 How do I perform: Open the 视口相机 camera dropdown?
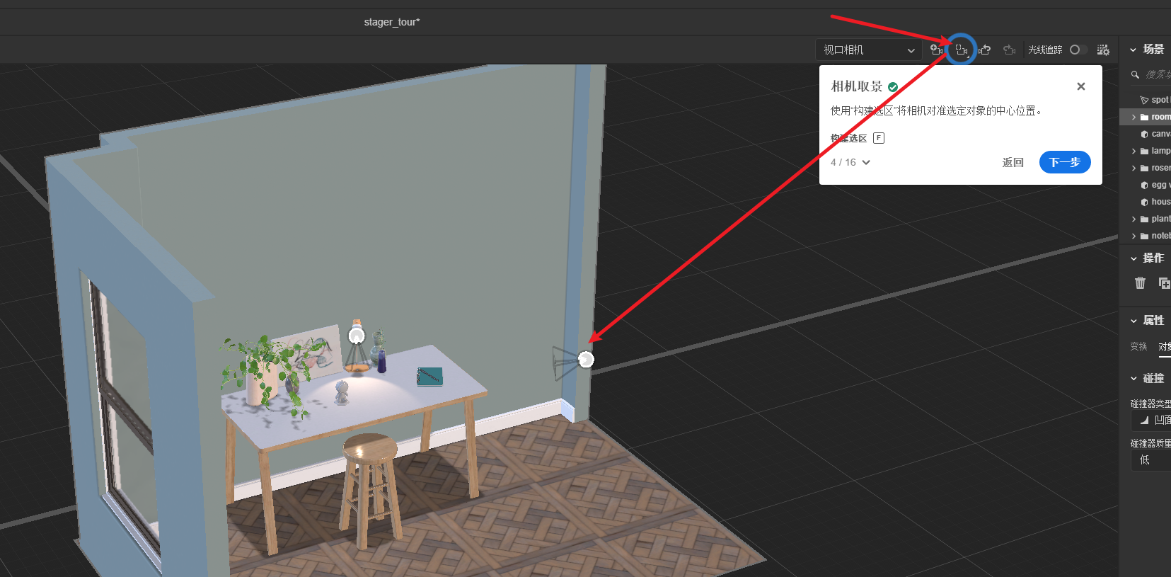[x=869, y=50]
